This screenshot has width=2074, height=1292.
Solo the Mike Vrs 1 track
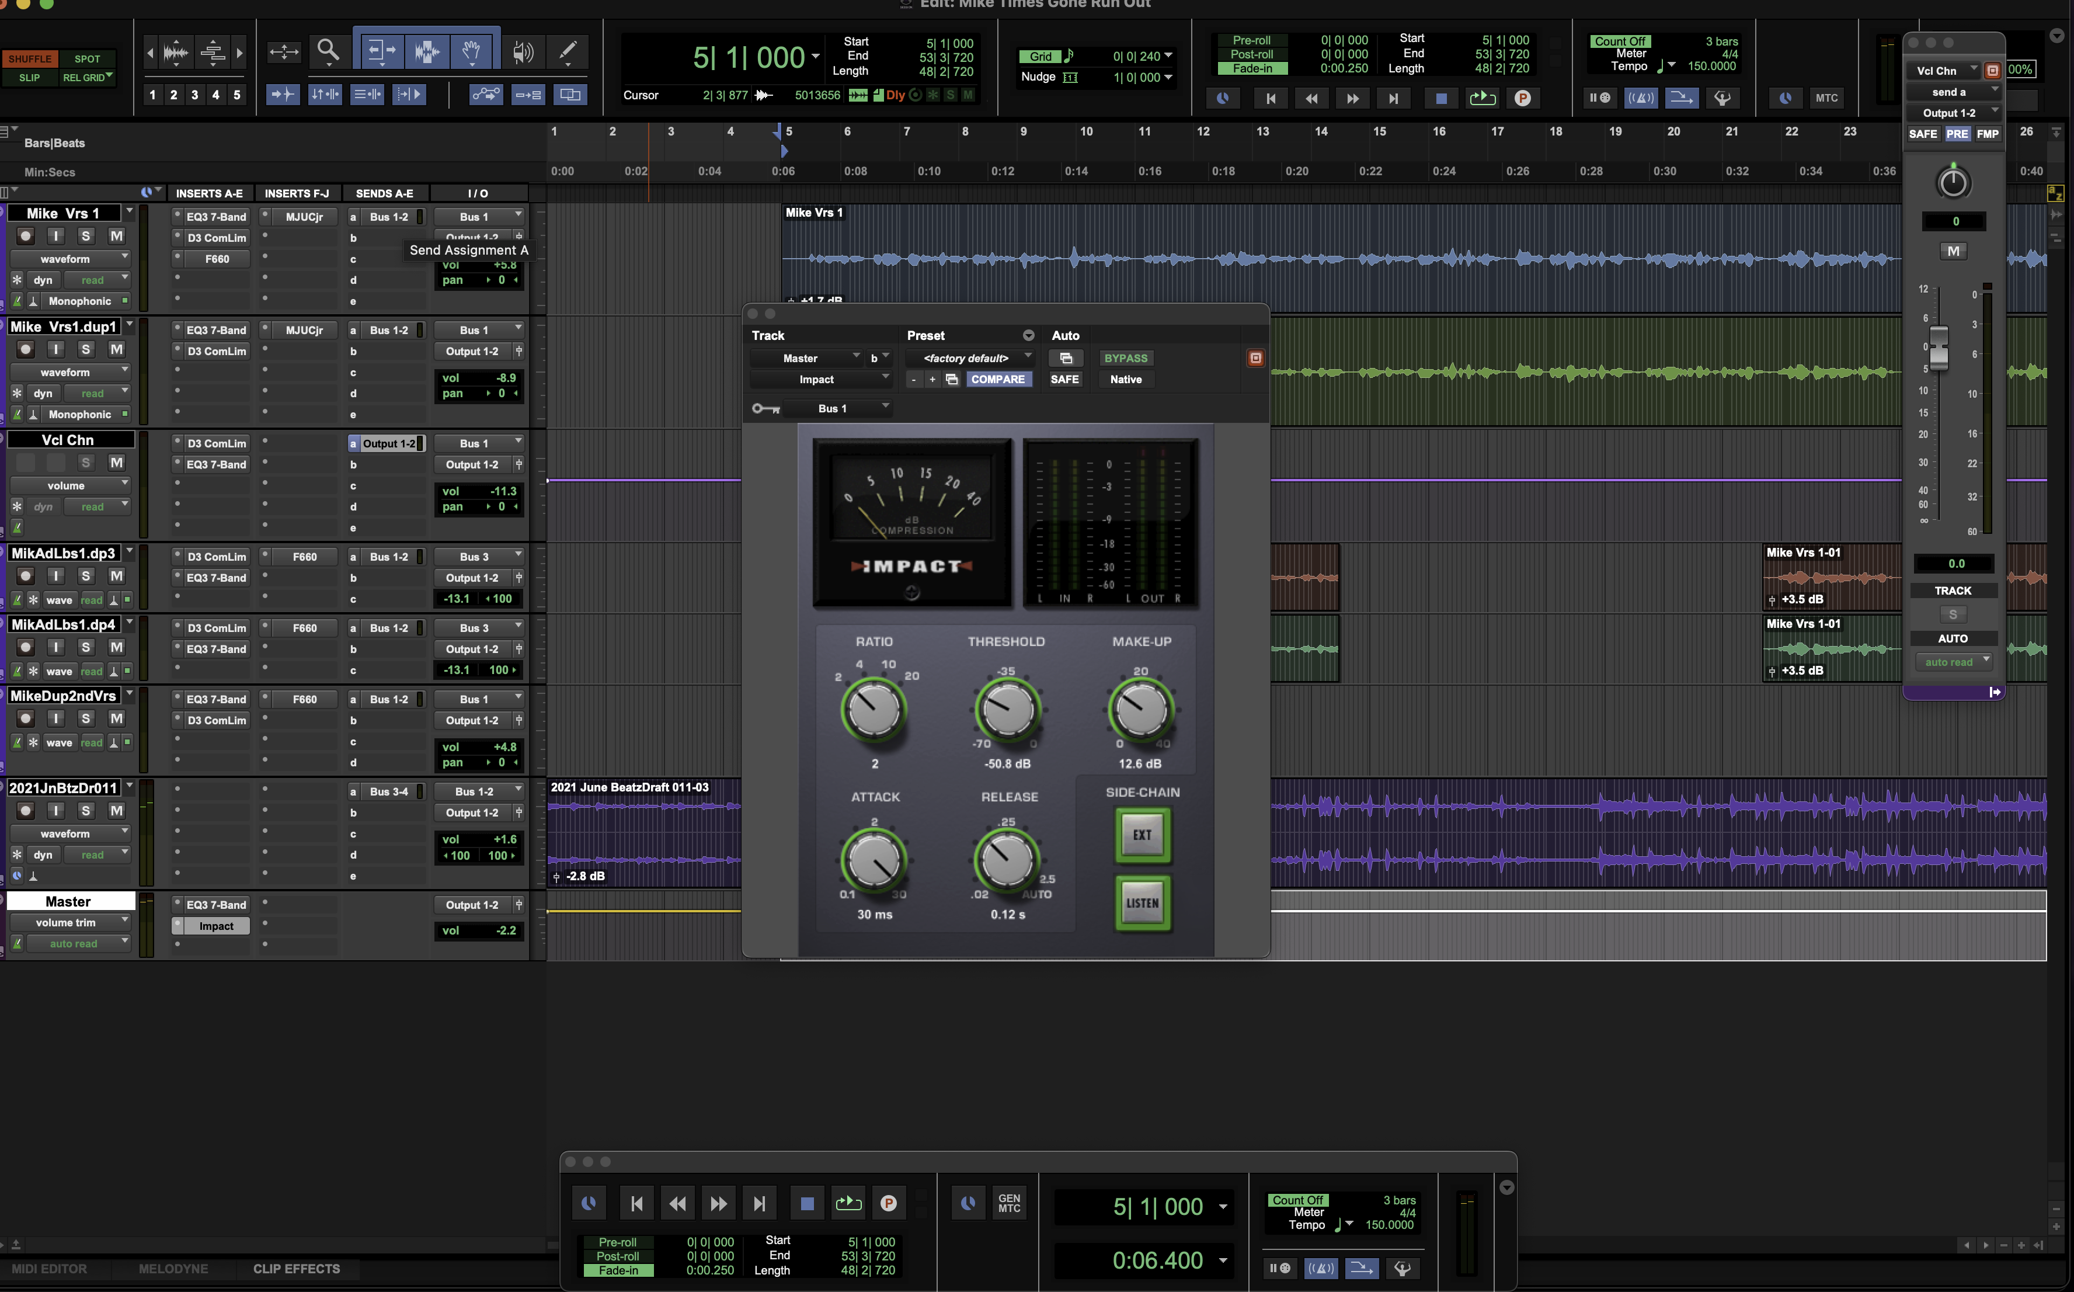[85, 236]
